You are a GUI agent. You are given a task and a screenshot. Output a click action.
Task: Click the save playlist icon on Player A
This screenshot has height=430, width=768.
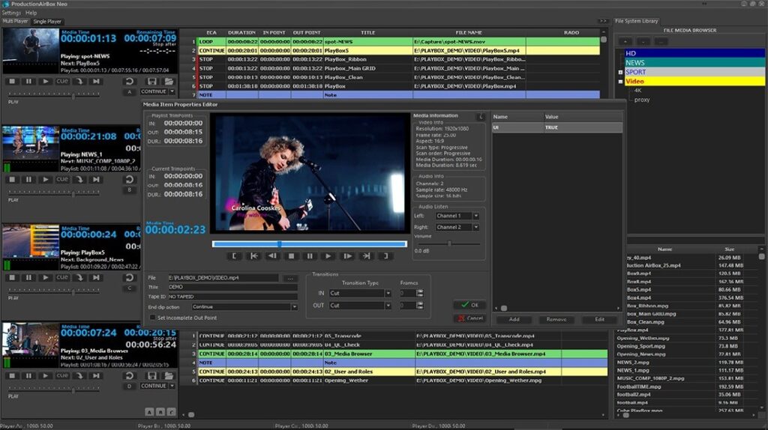(152, 81)
